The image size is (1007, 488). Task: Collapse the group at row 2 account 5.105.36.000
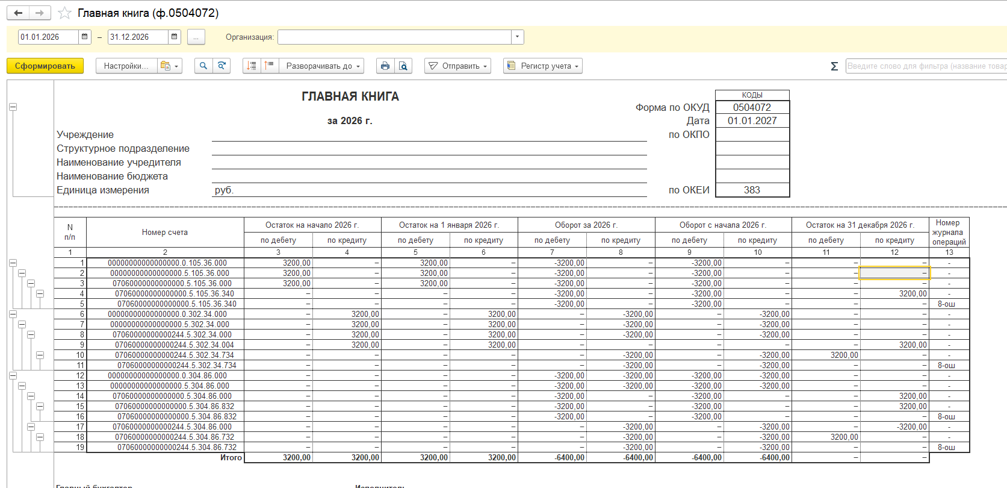(x=22, y=273)
